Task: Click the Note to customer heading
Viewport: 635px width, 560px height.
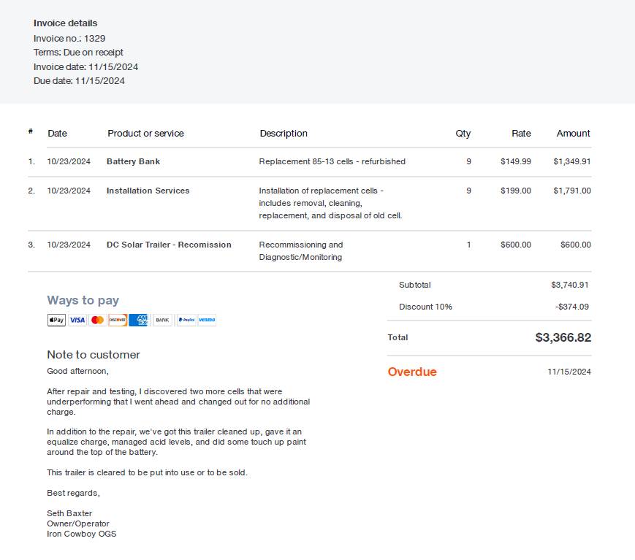Action: click(94, 355)
